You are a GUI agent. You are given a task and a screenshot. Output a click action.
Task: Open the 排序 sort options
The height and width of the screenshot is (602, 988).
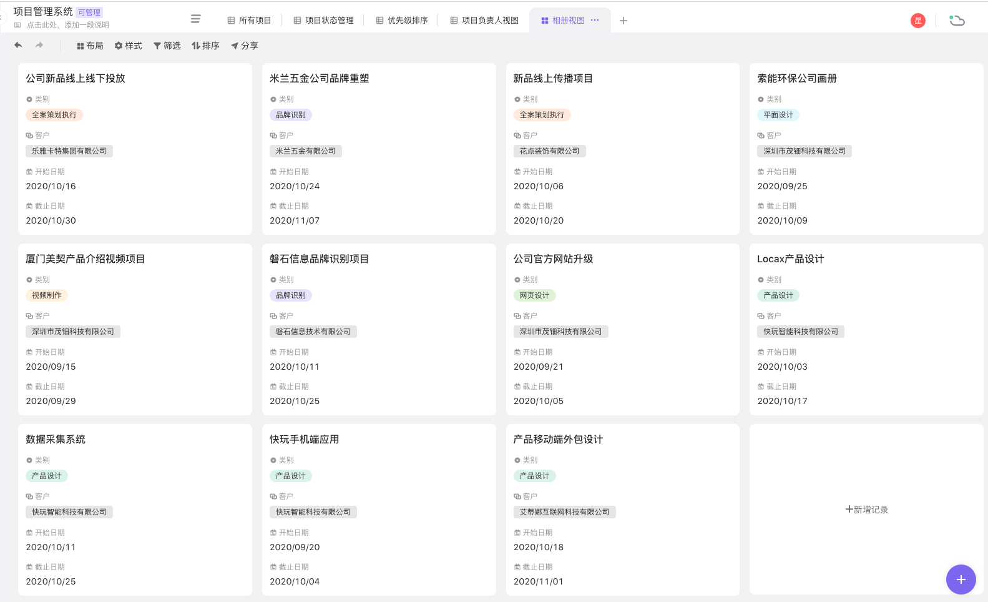click(205, 46)
